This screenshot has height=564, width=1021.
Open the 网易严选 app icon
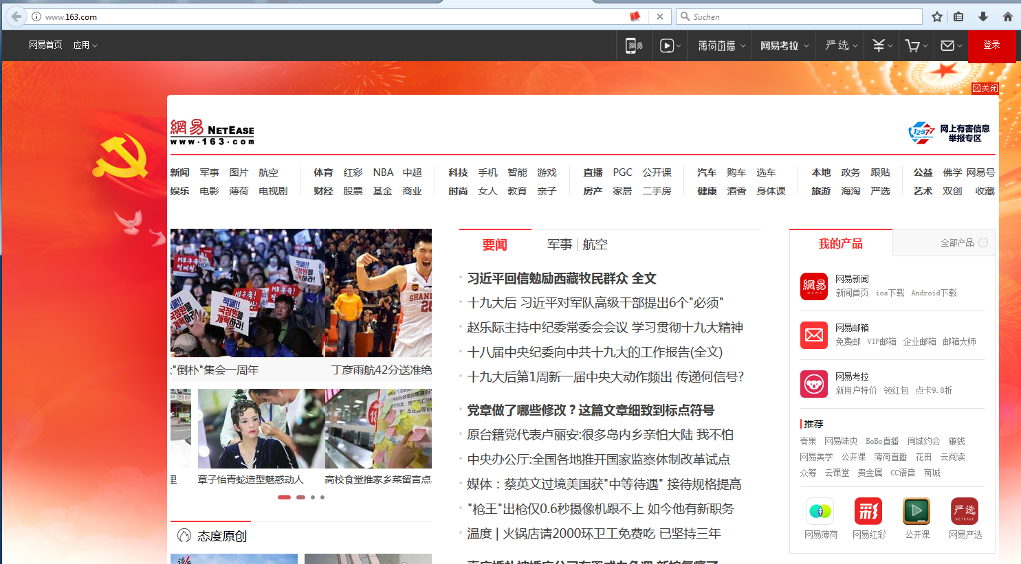pos(965,511)
